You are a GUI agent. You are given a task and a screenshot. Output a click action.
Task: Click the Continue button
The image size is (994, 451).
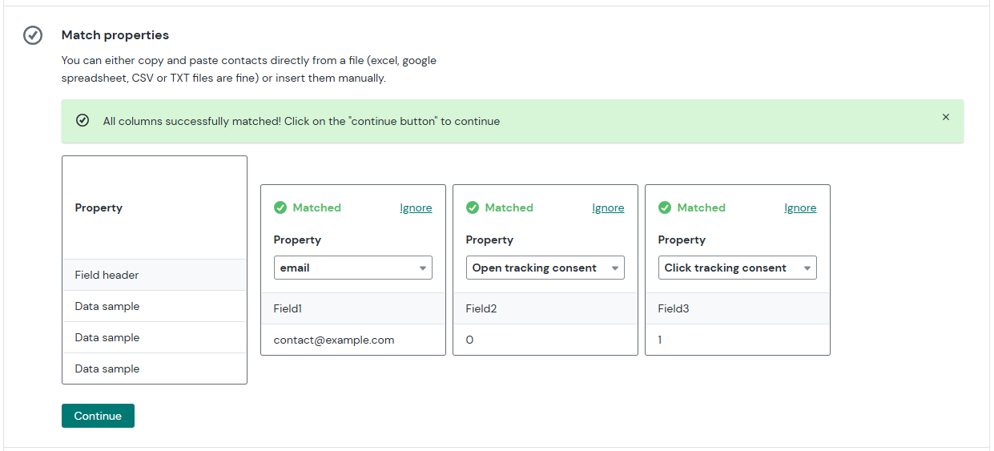tap(98, 416)
